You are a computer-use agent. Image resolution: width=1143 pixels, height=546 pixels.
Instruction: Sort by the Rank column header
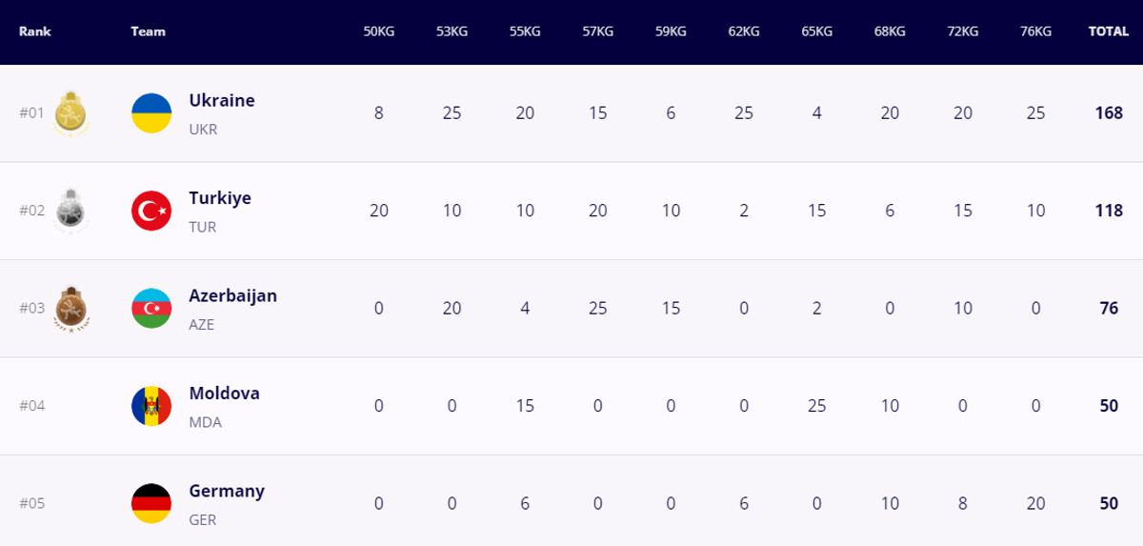point(35,31)
